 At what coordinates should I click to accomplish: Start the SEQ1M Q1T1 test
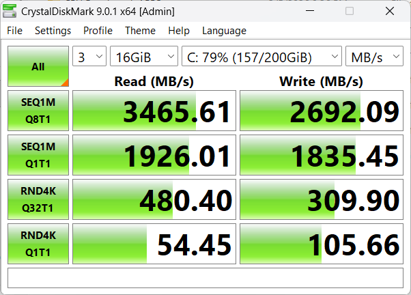[x=38, y=154]
